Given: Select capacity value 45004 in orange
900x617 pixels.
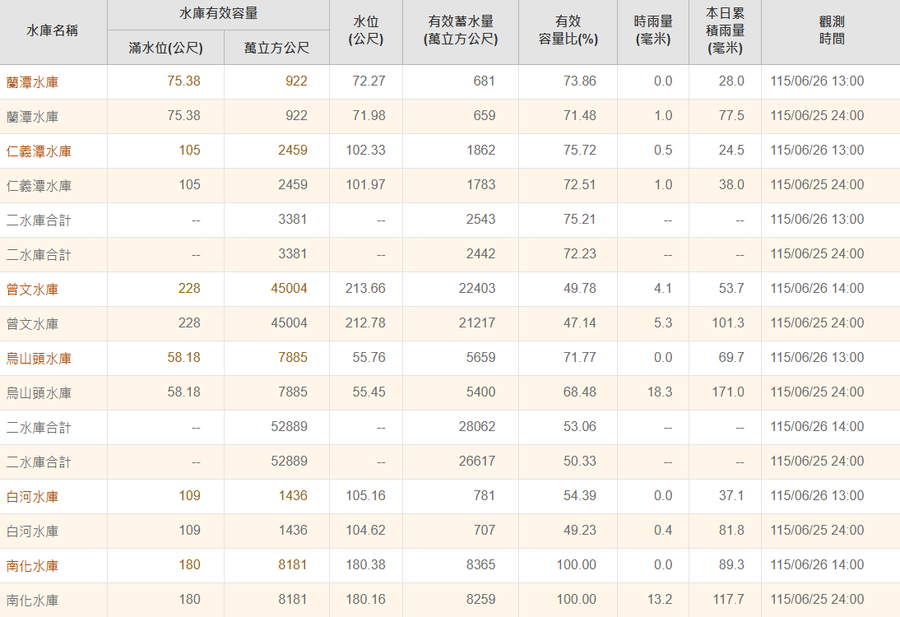Looking at the screenshot, I should [289, 288].
